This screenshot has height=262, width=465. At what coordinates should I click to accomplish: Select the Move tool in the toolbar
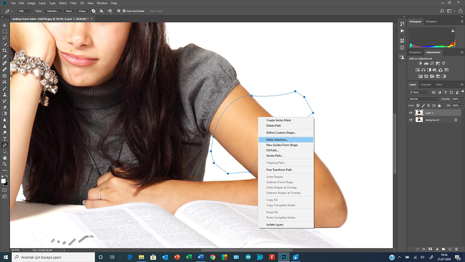pos(5,25)
